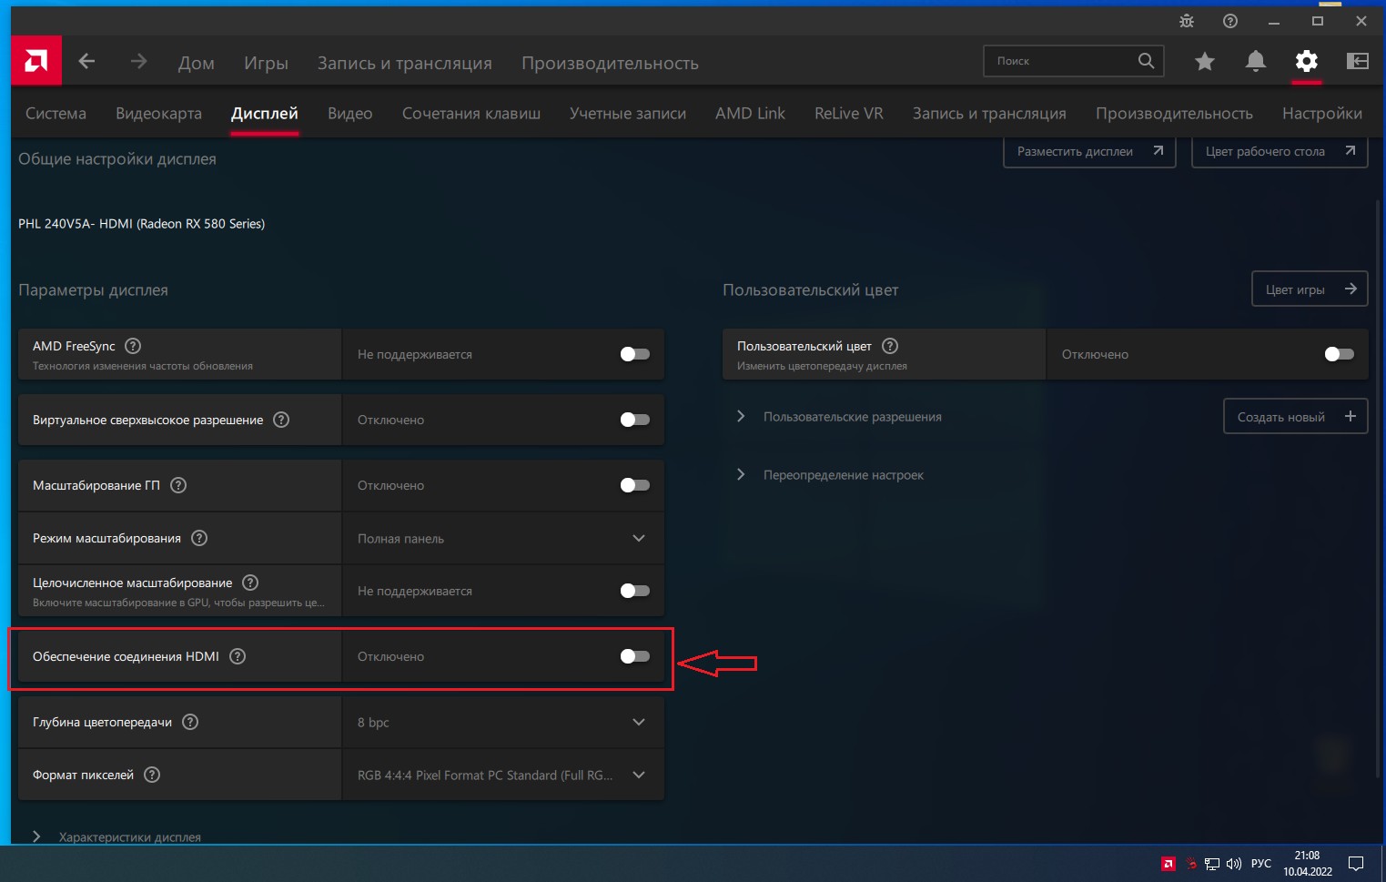Toggle the sidebar panel icon
The width and height of the screenshot is (1386, 882).
click(1358, 61)
